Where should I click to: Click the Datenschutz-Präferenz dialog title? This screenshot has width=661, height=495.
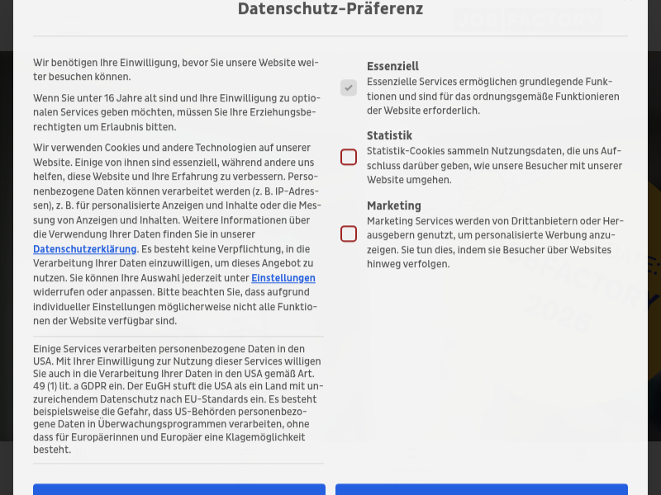(330, 9)
